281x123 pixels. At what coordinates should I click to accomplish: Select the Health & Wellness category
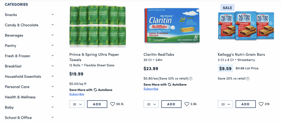click(x=20, y=97)
